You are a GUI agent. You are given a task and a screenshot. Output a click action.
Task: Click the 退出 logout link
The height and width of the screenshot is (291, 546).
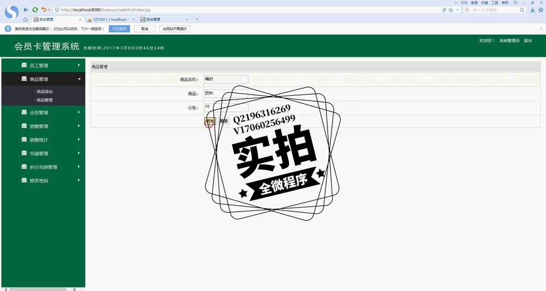pos(528,41)
